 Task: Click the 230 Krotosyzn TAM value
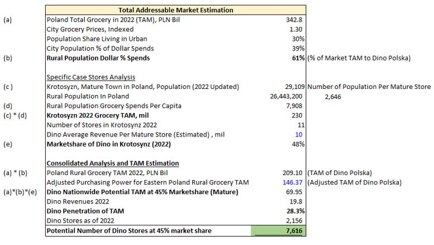click(x=297, y=115)
